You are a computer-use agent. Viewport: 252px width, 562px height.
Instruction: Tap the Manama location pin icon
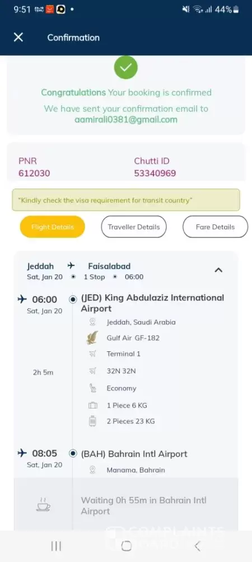92,469
